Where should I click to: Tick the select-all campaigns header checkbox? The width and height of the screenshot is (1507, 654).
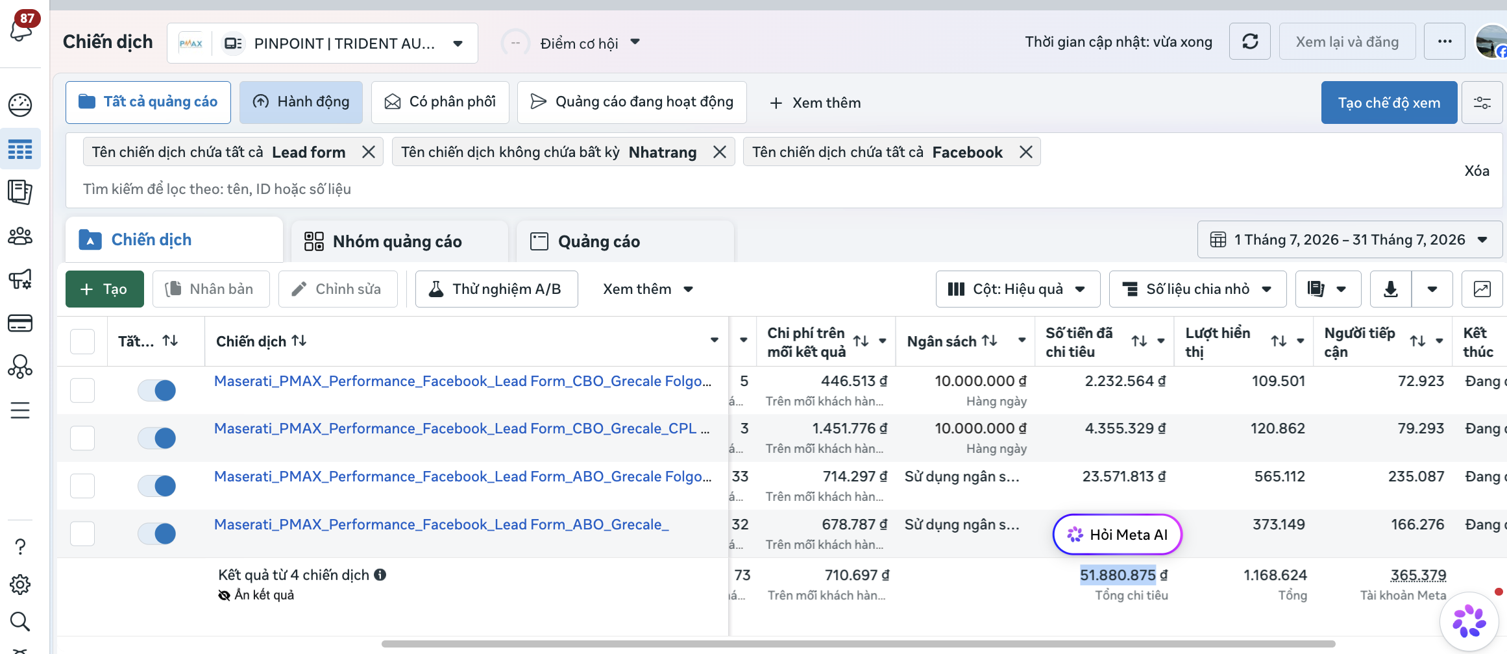click(x=82, y=341)
